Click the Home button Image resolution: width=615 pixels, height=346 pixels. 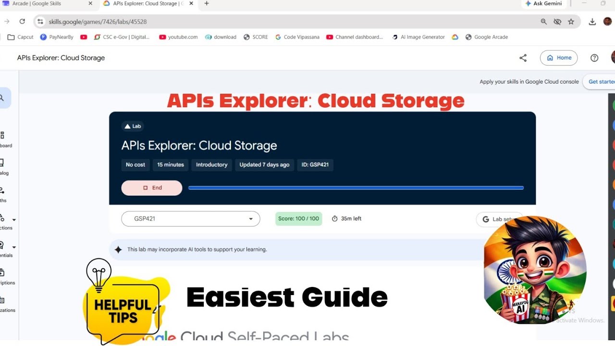click(x=559, y=58)
